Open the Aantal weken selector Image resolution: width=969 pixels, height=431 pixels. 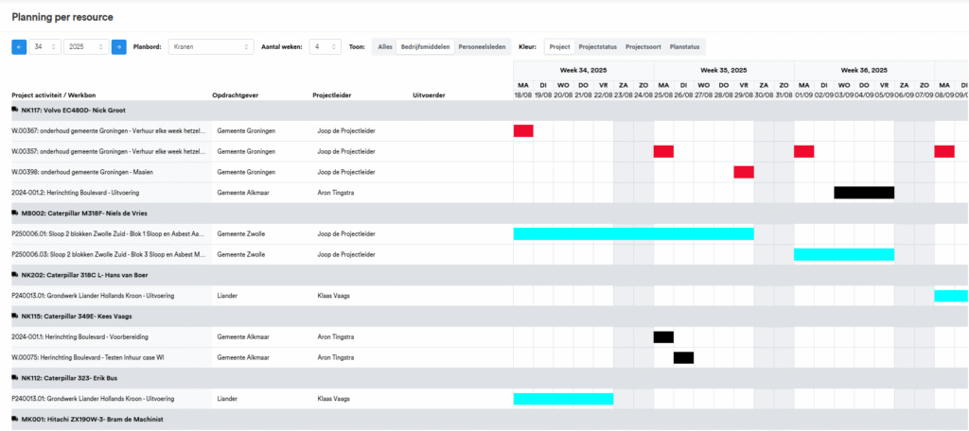pyautogui.click(x=326, y=47)
